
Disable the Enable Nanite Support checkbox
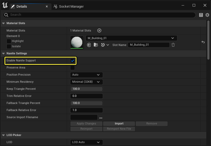[73, 61]
